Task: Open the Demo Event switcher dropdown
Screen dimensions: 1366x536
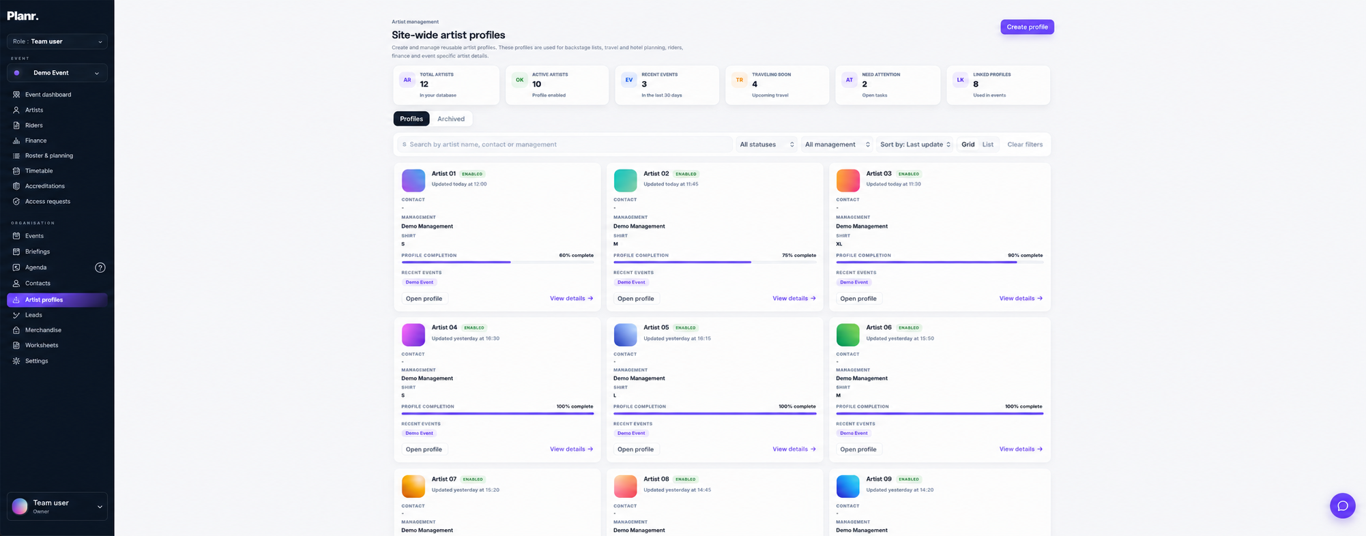Action: pos(57,73)
